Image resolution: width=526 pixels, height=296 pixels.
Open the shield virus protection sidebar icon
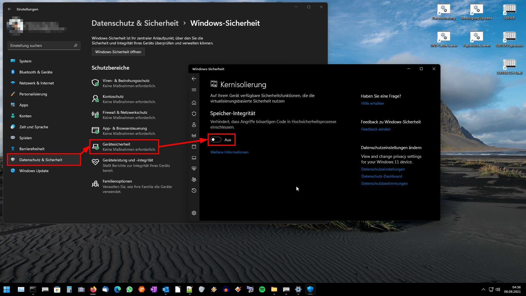[x=194, y=114]
